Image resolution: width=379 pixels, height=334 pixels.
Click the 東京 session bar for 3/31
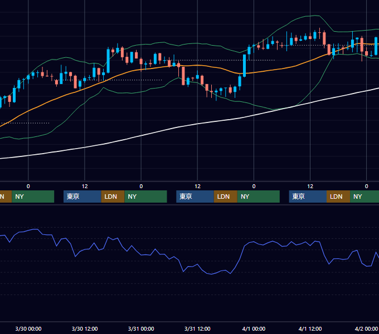195,197
